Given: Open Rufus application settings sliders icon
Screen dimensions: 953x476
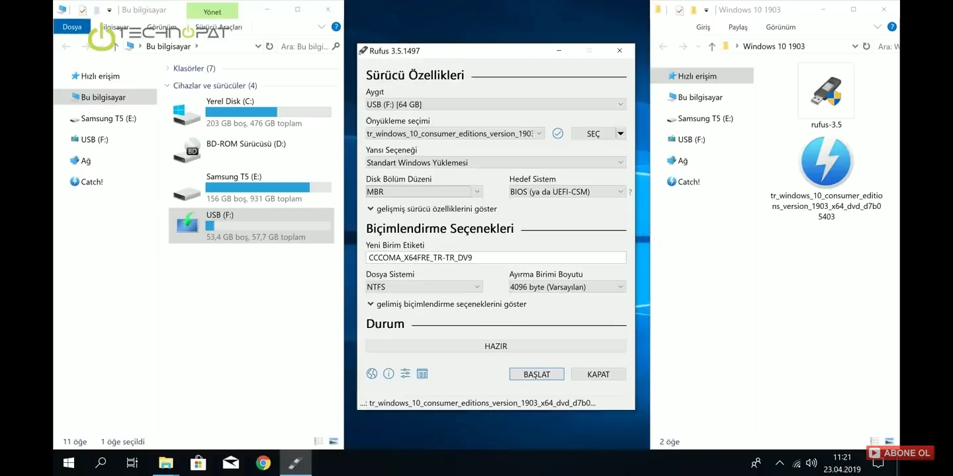Looking at the screenshot, I should 406,374.
